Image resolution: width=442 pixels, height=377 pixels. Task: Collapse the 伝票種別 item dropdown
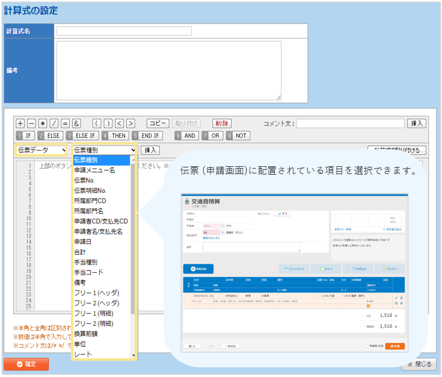(x=105, y=150)
